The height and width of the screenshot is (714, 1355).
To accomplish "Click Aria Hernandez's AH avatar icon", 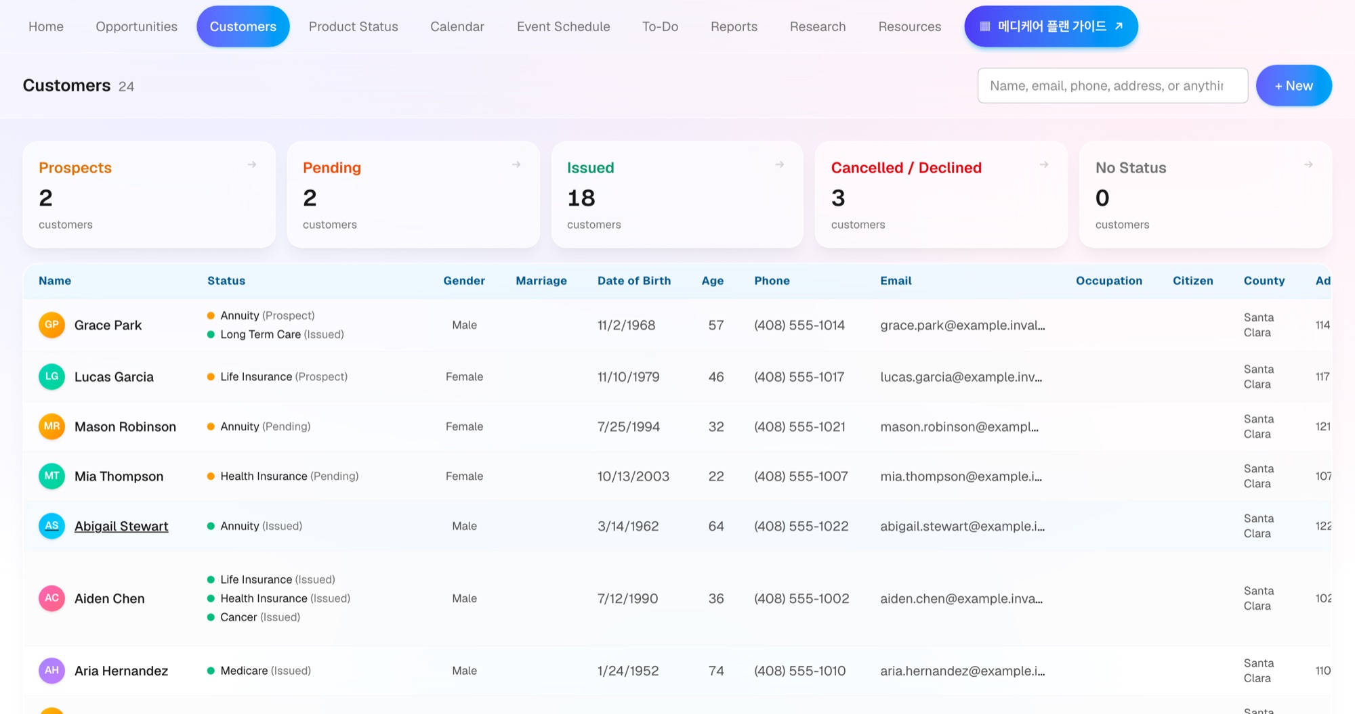I will pyautogui.click(x=51, y=671).
